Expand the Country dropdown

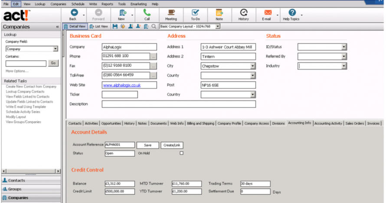click(x=252, y=95)
